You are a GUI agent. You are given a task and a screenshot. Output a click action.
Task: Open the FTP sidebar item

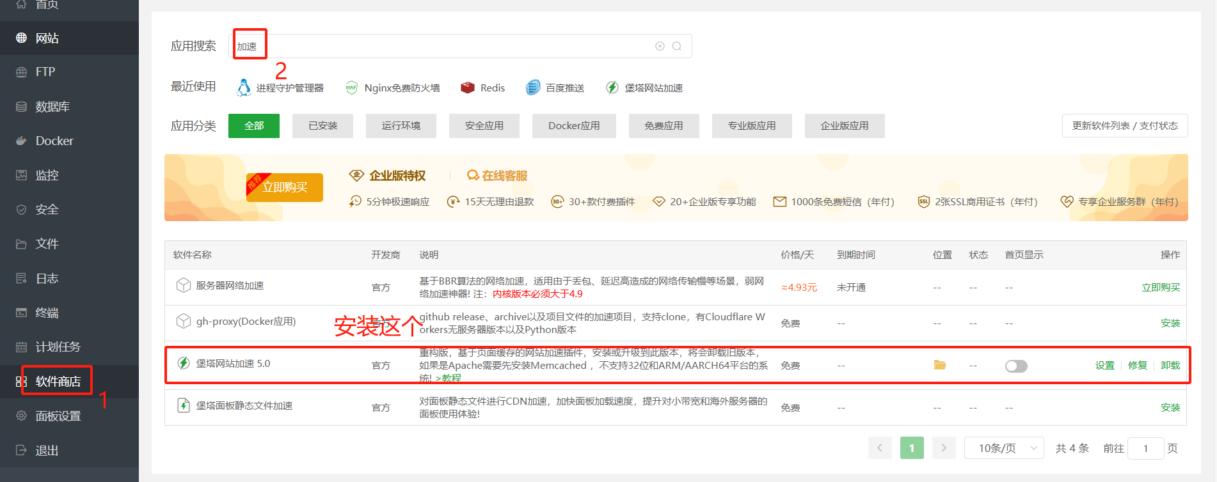click(69, 72)
